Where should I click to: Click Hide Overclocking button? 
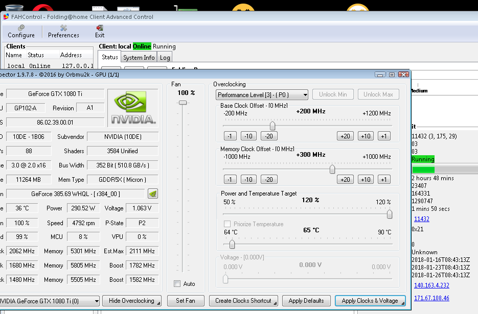pos(132,301)
